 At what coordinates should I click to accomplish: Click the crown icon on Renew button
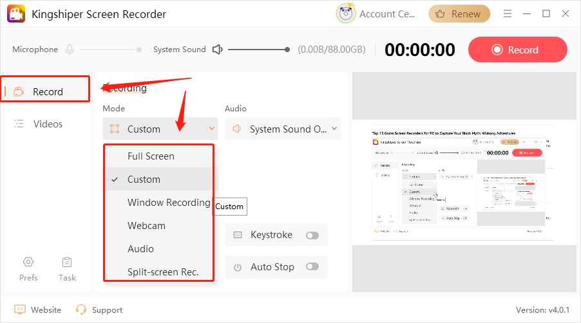(x=440, y=14)
